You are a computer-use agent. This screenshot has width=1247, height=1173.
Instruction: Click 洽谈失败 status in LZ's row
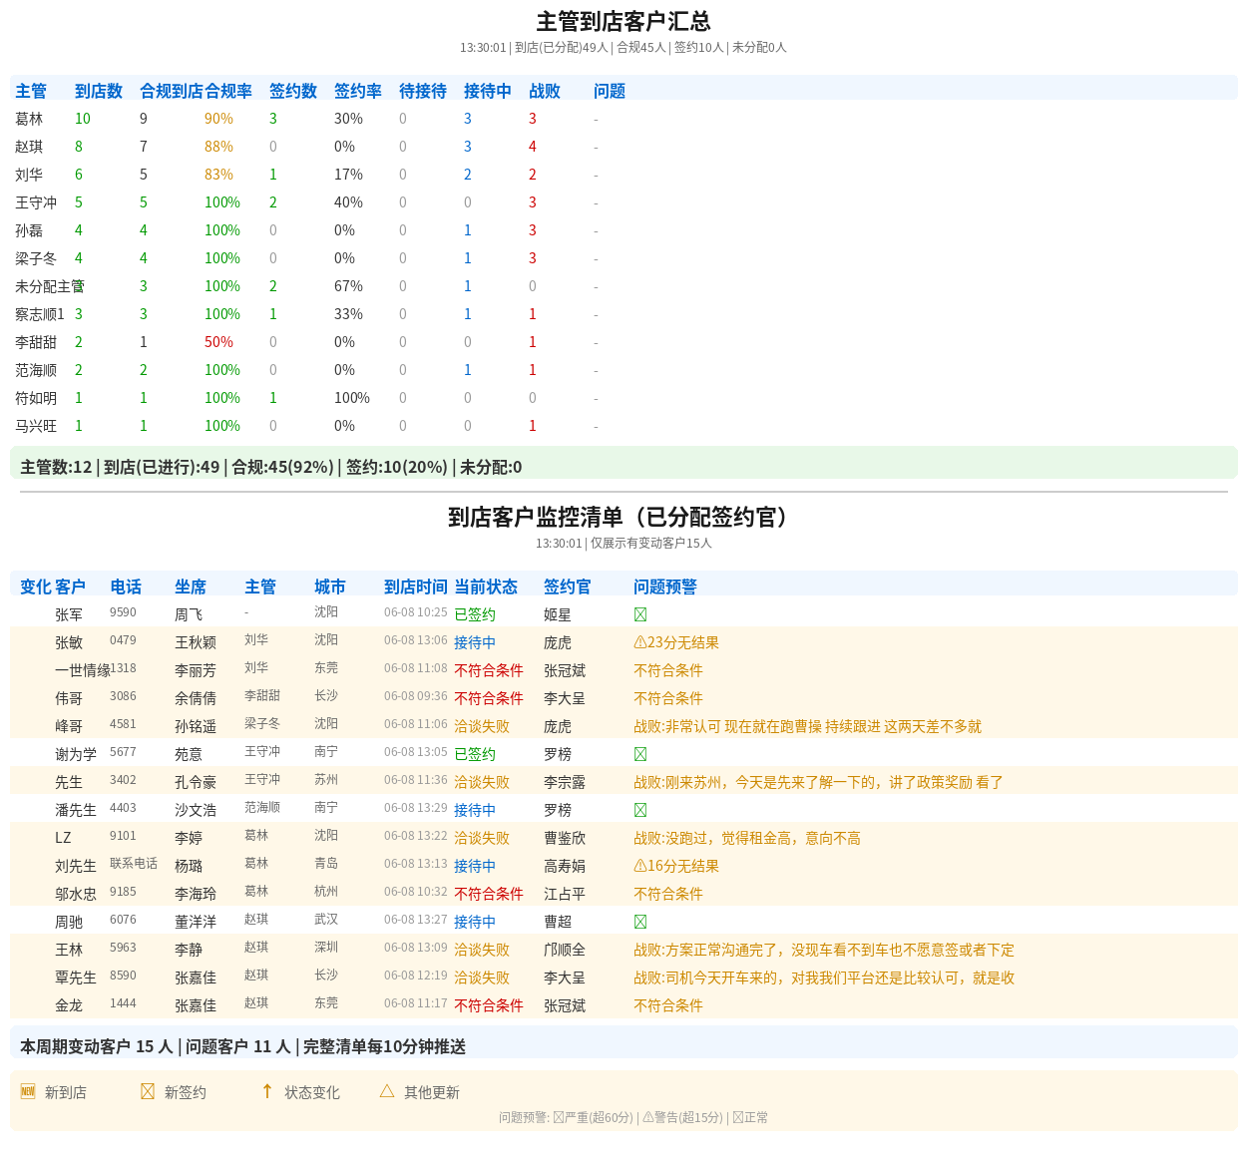(482, 838)
